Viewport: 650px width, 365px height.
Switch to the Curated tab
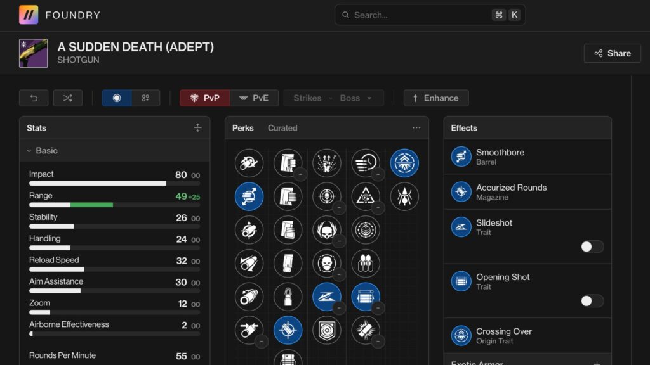pyautogui.click(x=282, y=128)
